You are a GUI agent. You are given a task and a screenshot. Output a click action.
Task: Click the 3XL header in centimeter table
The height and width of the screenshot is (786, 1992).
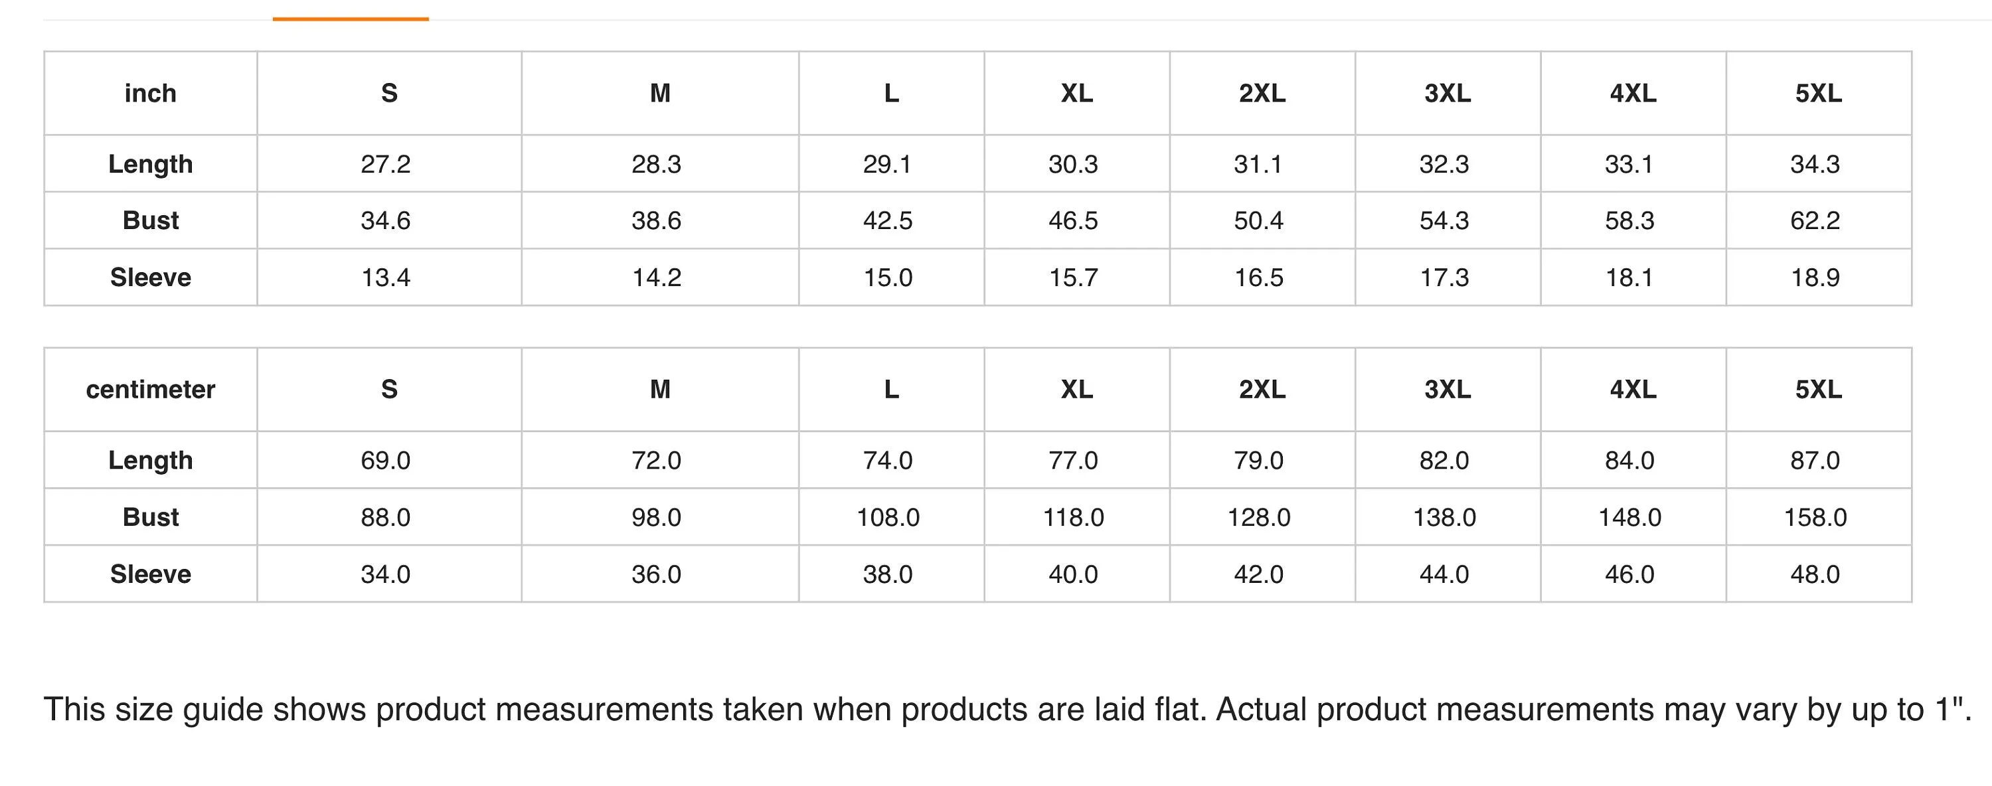coord(1448,390)
